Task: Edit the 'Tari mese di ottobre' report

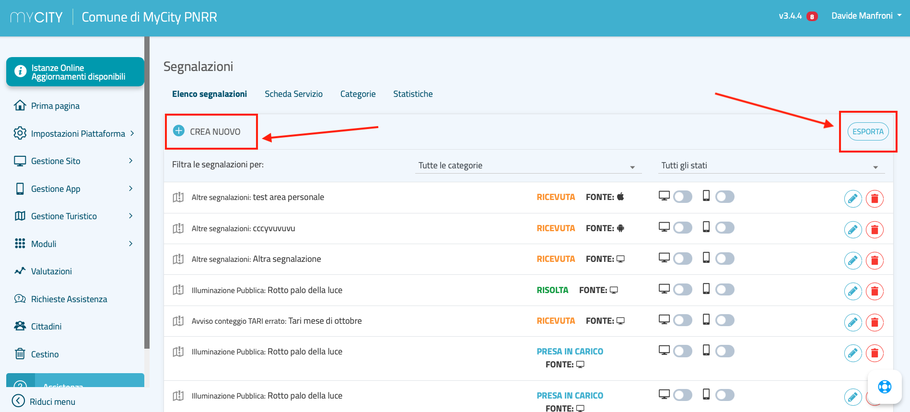Action: [852, 322]
